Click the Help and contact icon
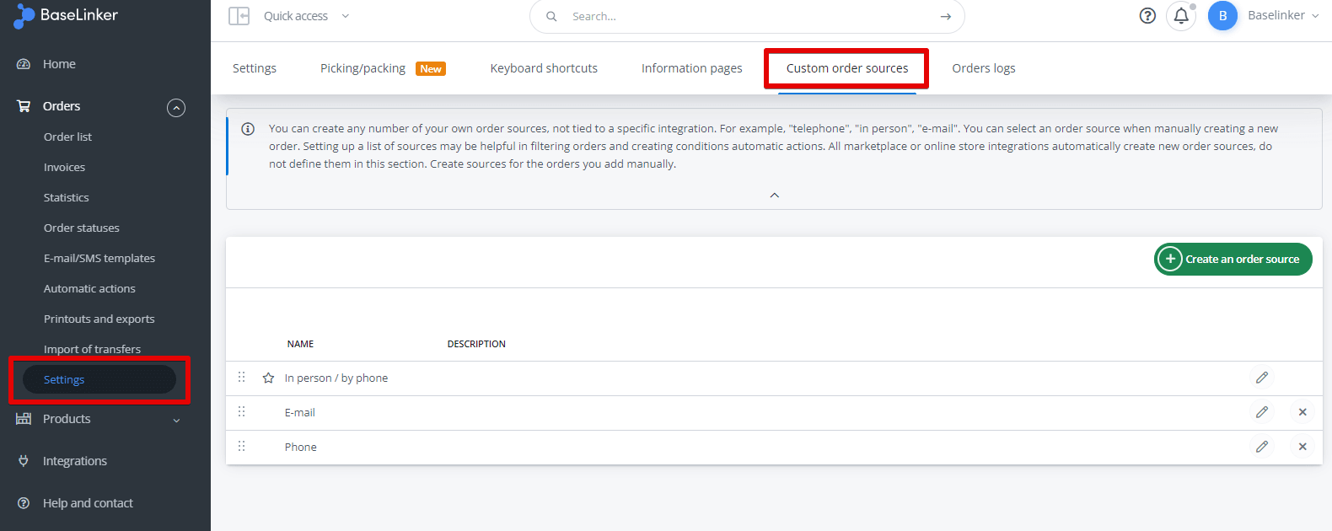1332x531 pixels. 24,503
